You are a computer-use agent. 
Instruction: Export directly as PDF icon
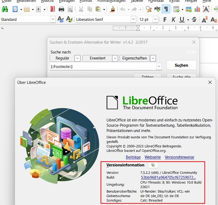tap(52, 9)
